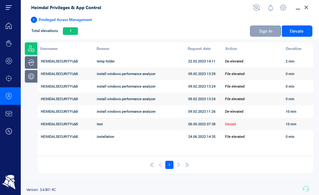319x195 pixels.
Task: Click the total elevations badge 7
Action: [x=70, y=31]
